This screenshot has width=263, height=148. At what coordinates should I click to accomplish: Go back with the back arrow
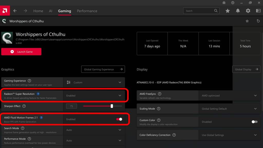15,11
